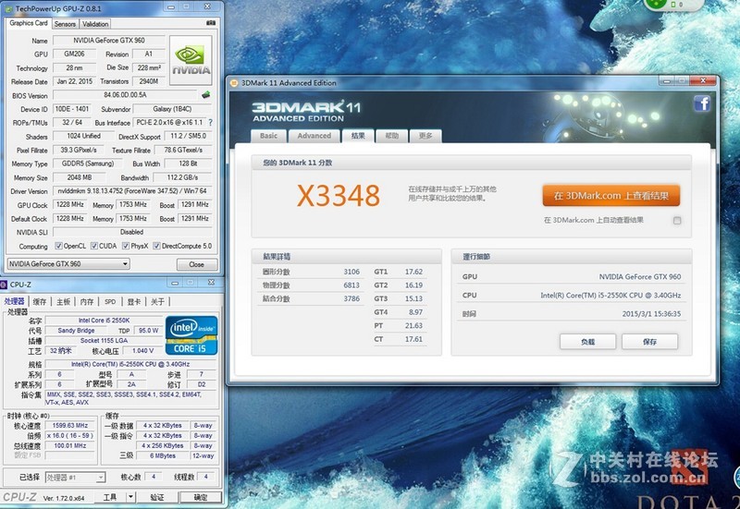Enable auto-view results on 3DMark.com checkbox
This screenshot has width=740, height=509.
(x=677, y=220)
